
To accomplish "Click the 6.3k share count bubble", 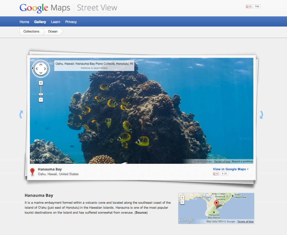I will [224, 174].
